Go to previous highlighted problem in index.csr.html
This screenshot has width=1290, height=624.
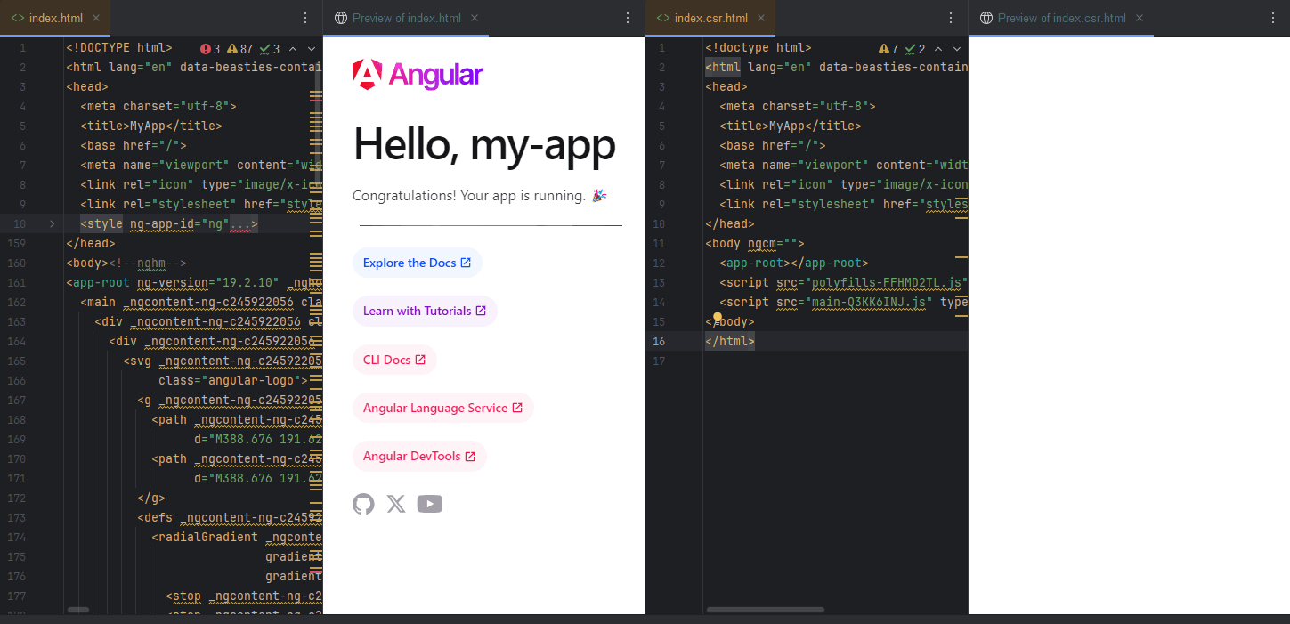click(938, 49)
